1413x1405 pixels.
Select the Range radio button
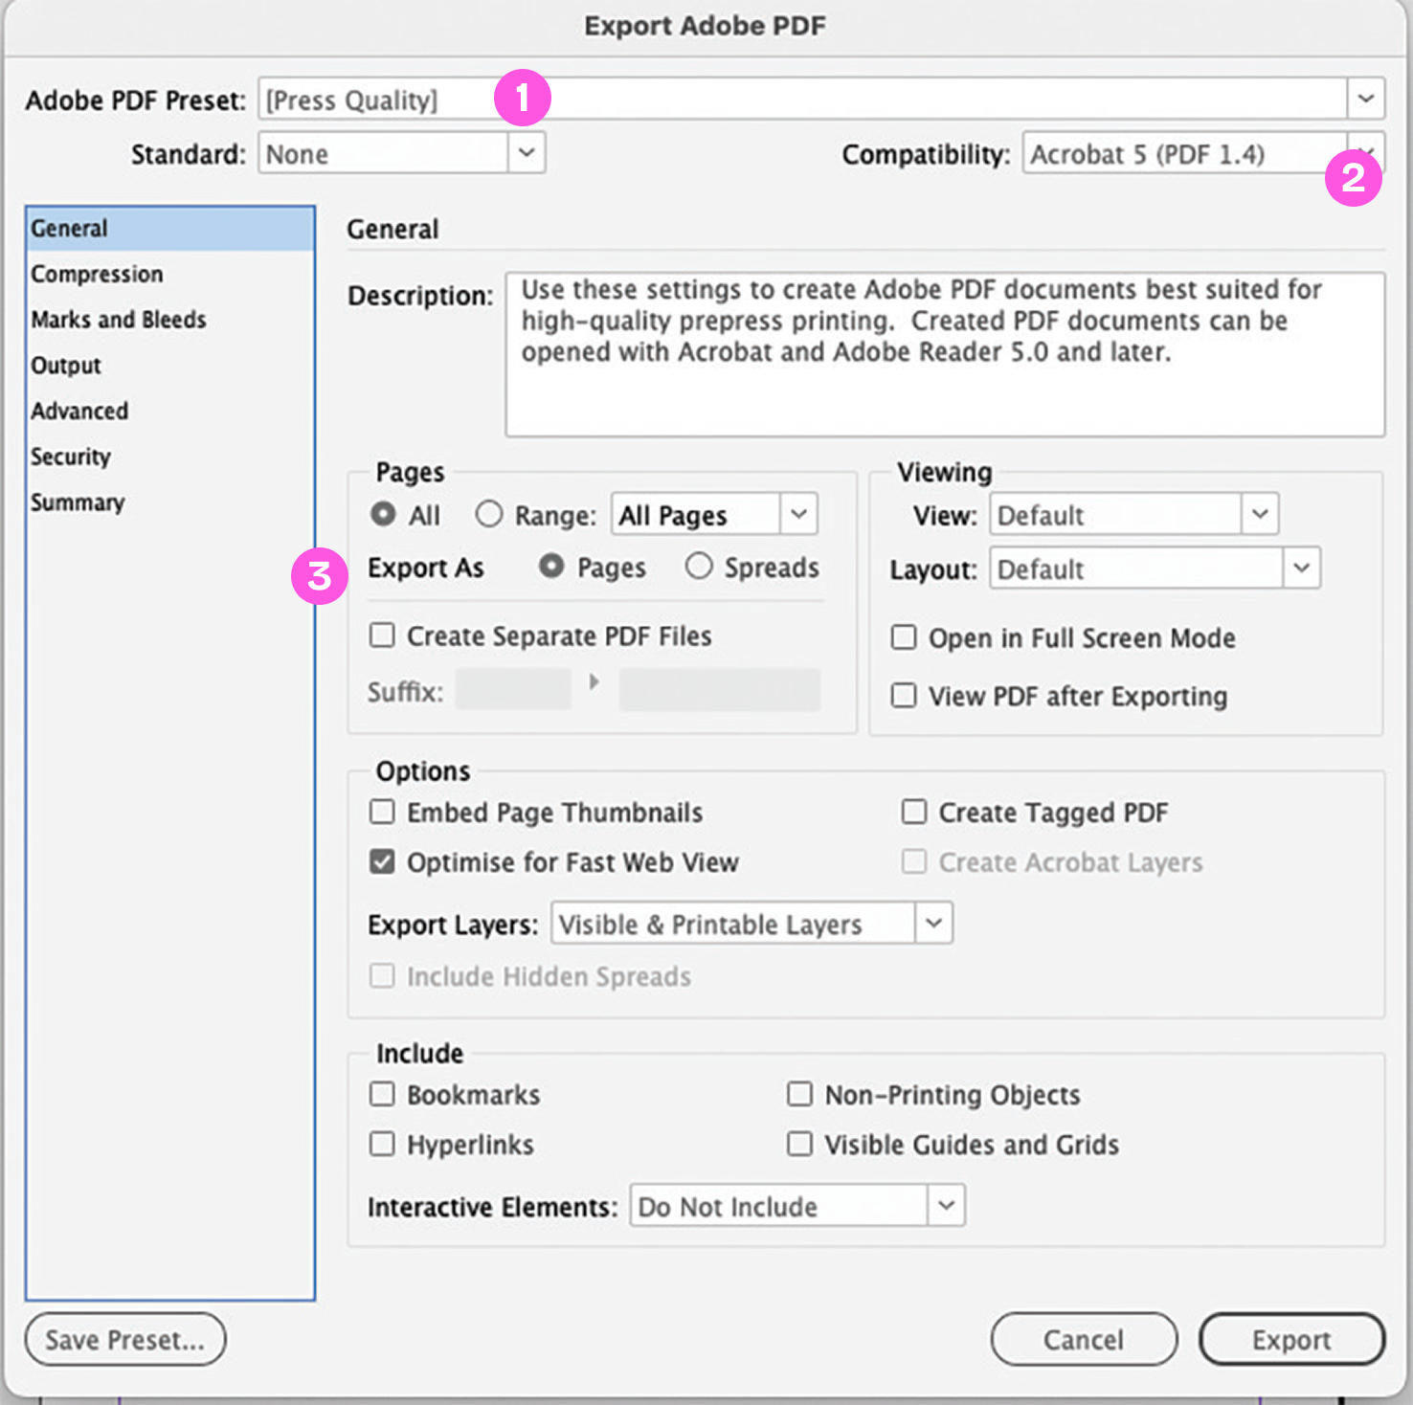489,514
